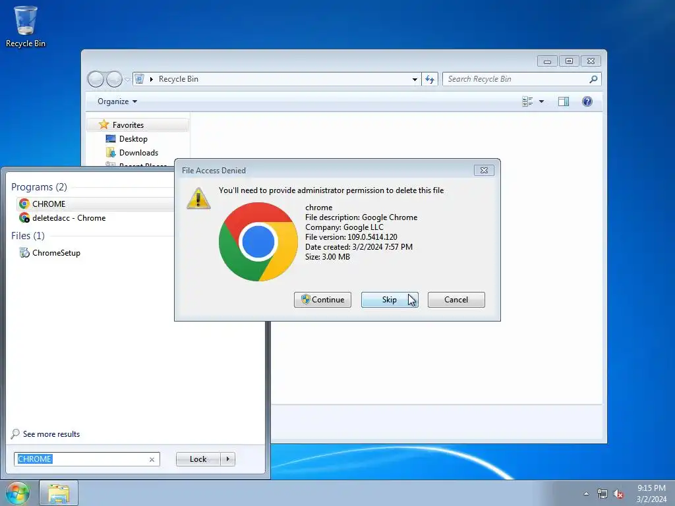Viewport: 675px width, 506px height.
Task: Click the File version 109.0.5414.120 text
Action: coord(351,237)
